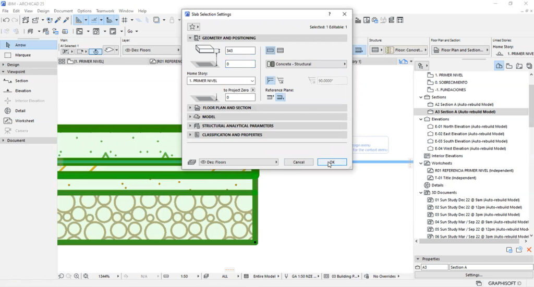Screen dimensions: 534x287
Task: Choose the perpendicular slab edge angle icon
Action: coord(270,80)
